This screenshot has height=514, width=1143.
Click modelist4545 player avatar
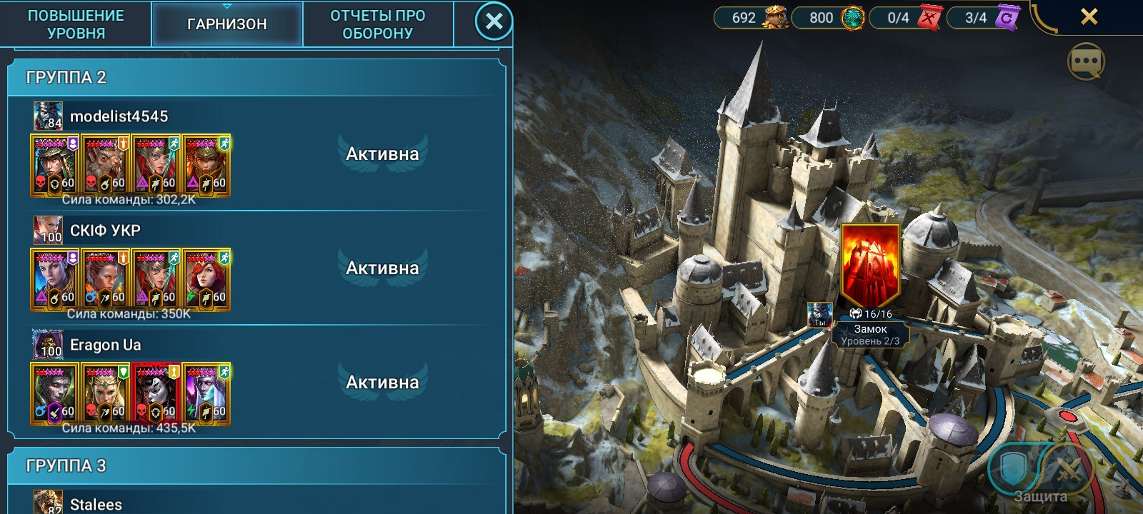(48, 116)
